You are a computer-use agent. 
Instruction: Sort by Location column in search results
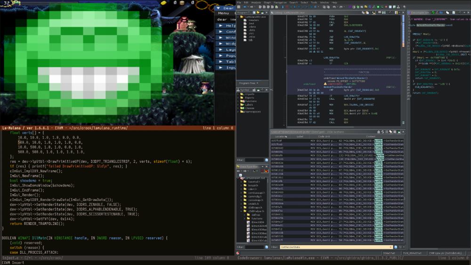281,137
